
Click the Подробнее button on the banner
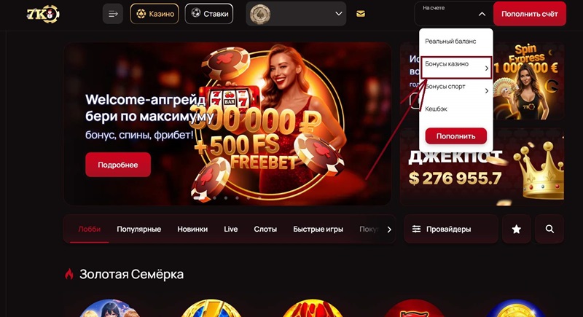(118, 165)
